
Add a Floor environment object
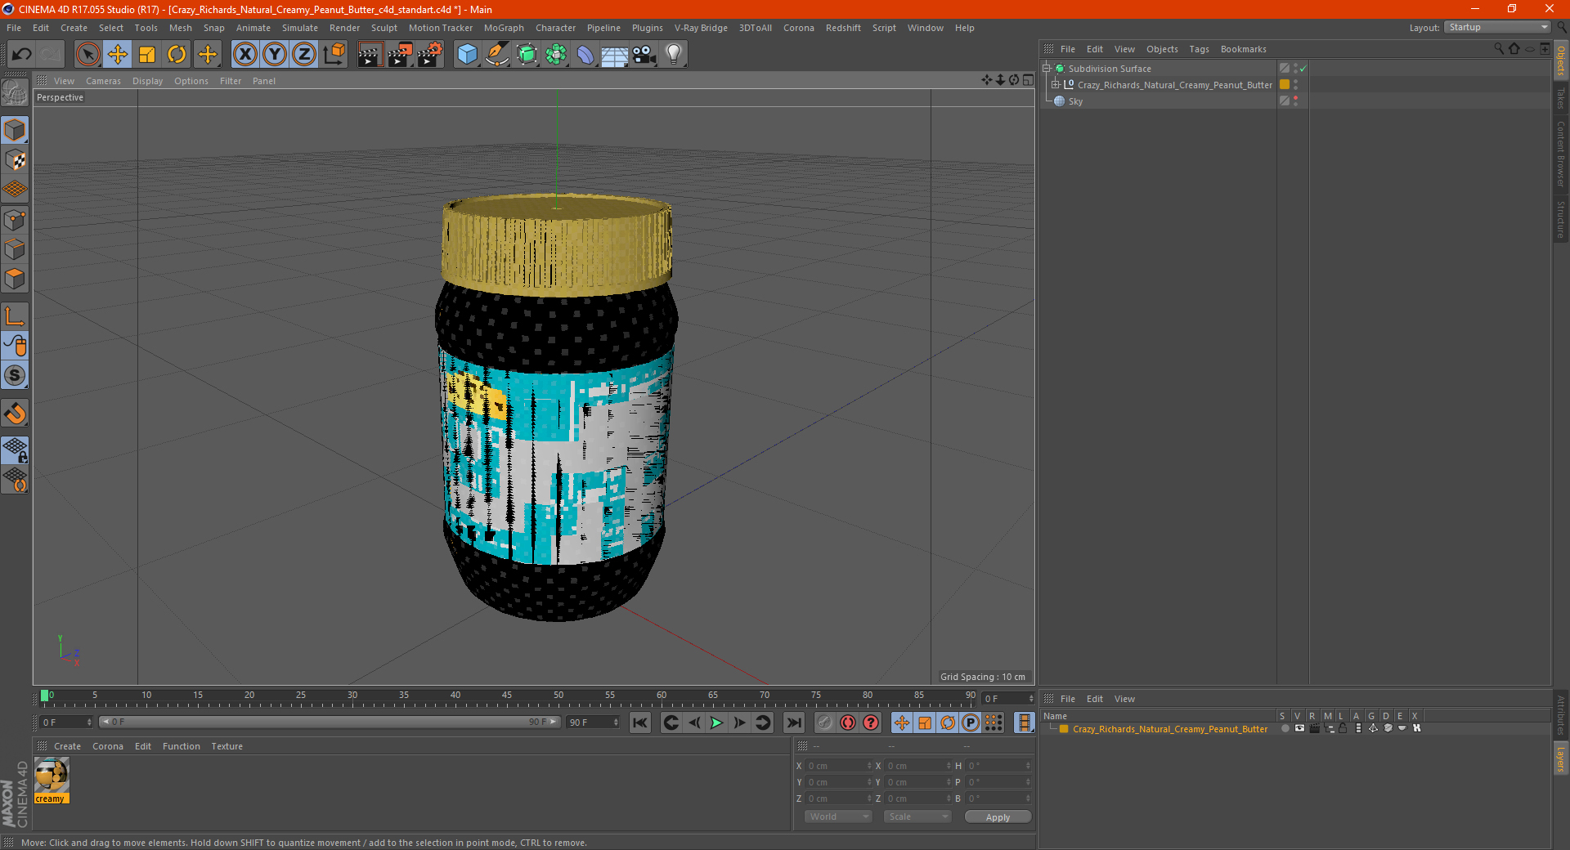click(x=615, y=55)
